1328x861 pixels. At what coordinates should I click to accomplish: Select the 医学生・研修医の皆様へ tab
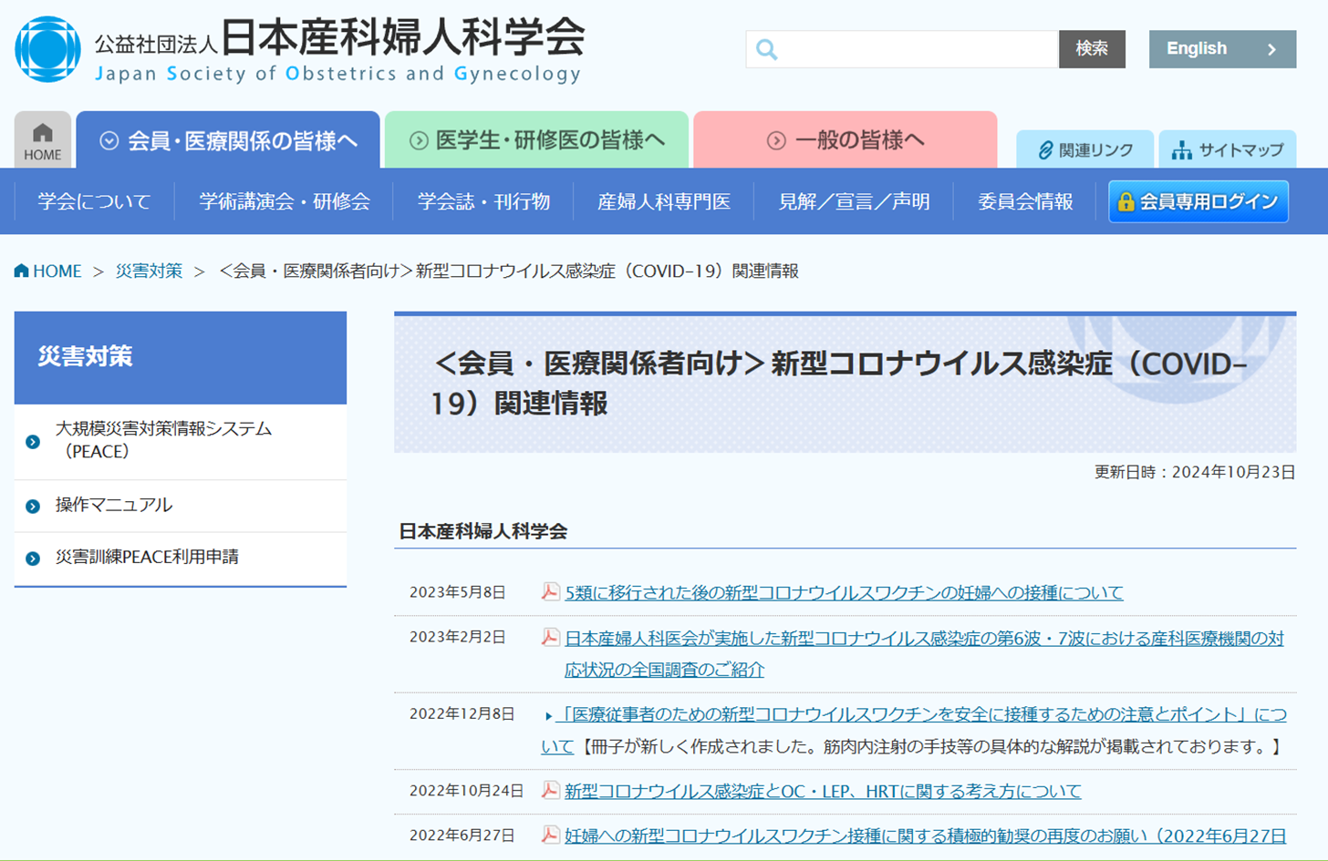tap(536, 140)
